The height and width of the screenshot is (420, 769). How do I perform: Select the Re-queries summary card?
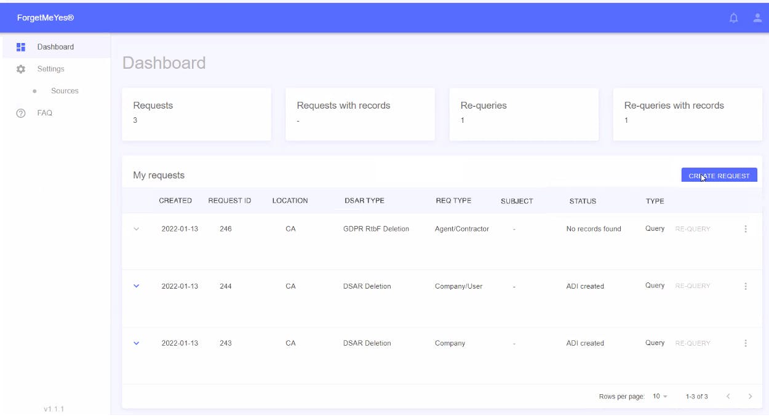[x=524, y=114]
